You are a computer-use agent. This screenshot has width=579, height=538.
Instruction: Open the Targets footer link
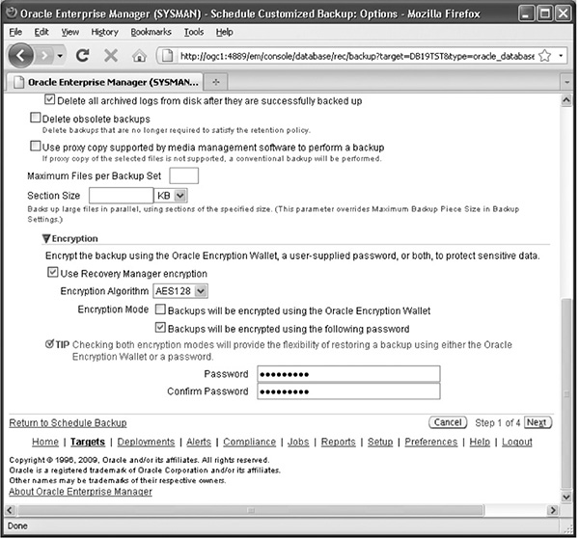(88, 442)
